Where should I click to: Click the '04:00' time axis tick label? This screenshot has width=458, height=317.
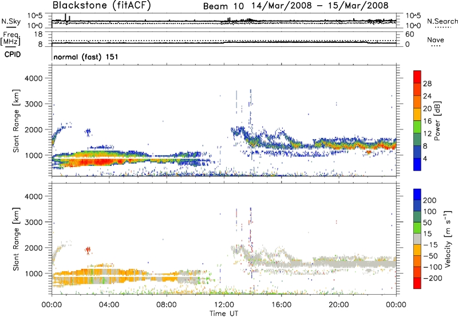point(109,305)
